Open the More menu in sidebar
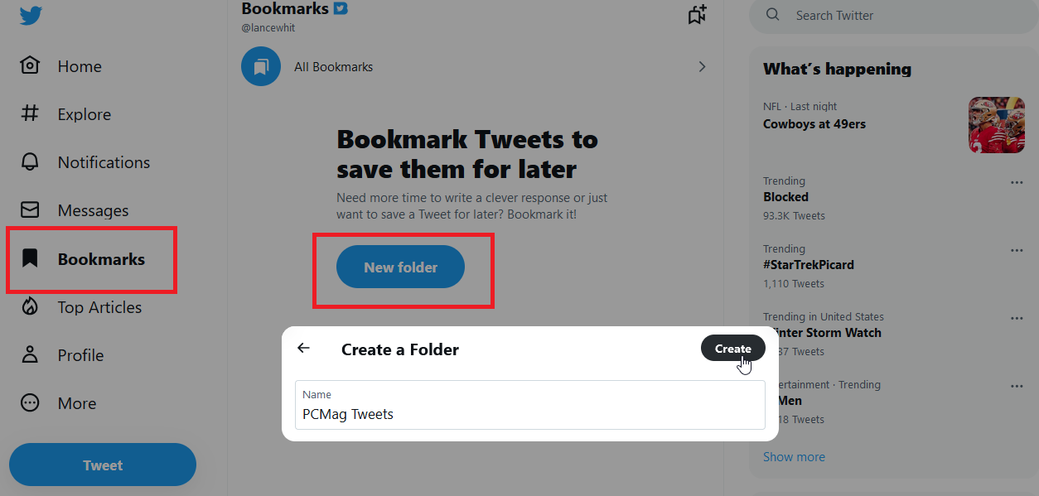Image resolution: width=1039 pixels, height=496 pixels. [30, 402]
